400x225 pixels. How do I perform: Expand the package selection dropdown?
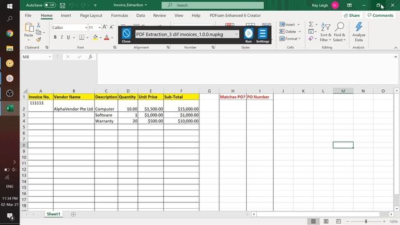(236, 34)
